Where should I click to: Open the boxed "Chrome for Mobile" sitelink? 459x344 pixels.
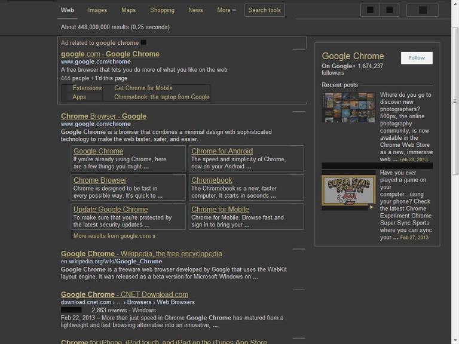(x=220, y=210)
